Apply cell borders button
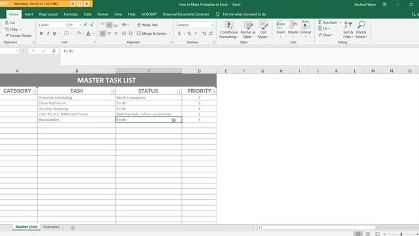Viewport: 419px width, 236px height. click(x=66, y=33)
